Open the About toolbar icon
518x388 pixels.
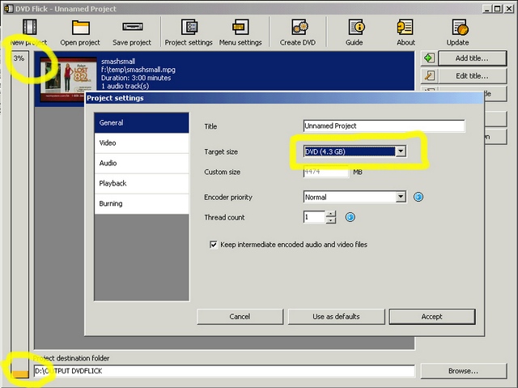coord(405,27)
